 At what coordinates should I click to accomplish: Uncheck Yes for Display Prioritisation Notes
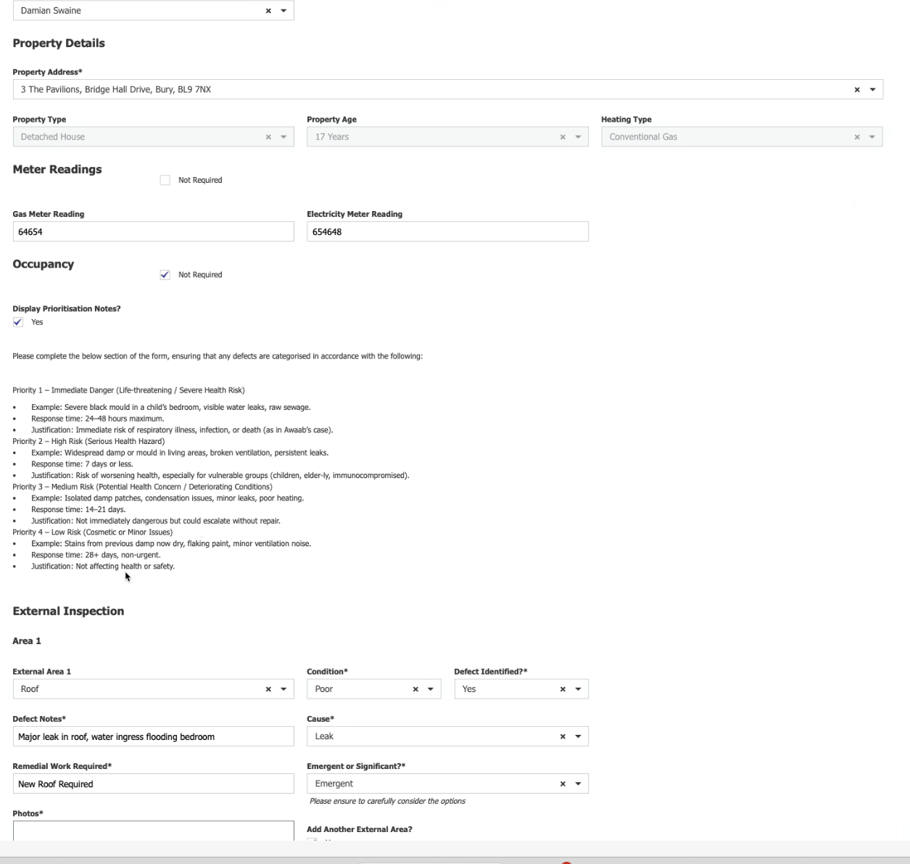17,321
